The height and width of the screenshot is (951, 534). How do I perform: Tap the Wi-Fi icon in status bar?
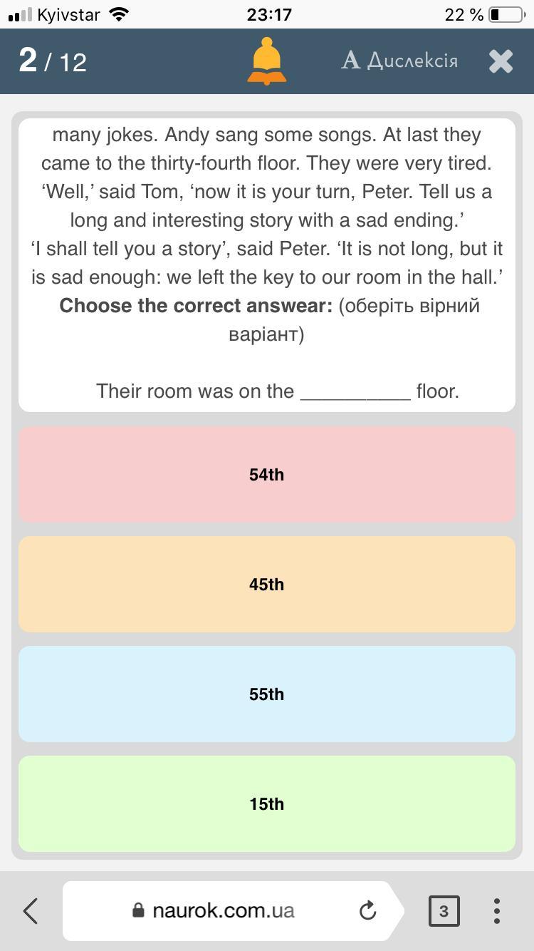pyautogui.click(x=120, y=14)
